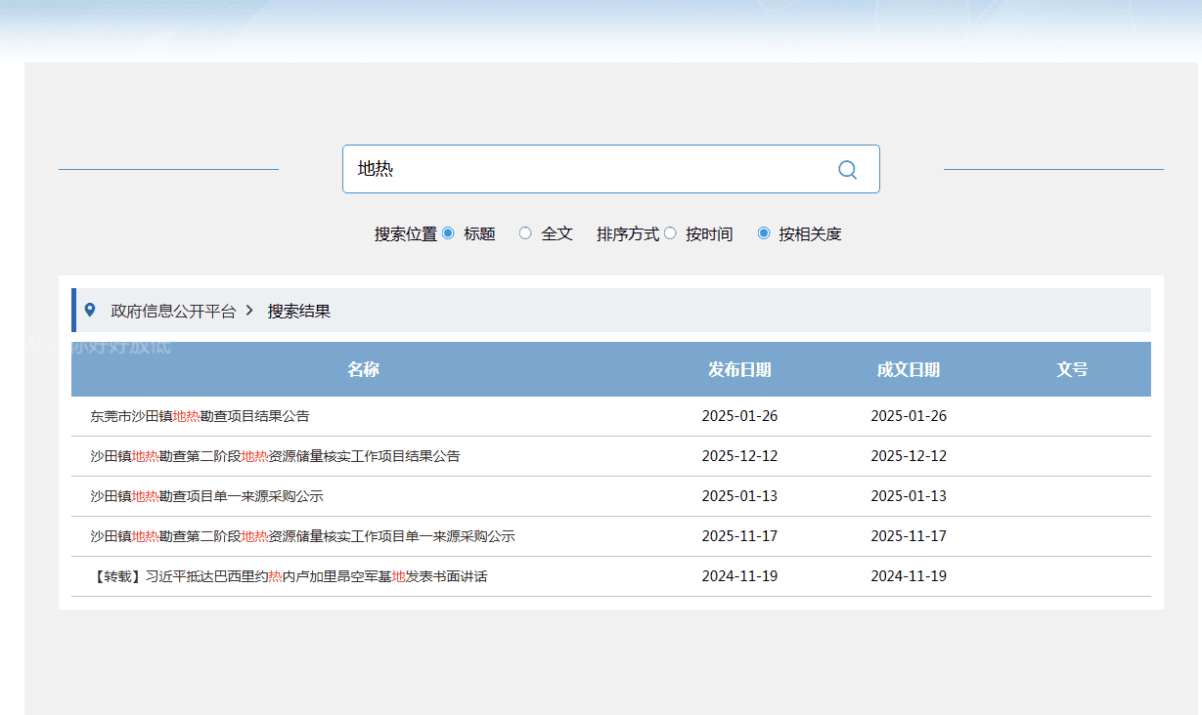The width and height of the screenshot is (1202, 715).
Task: Click the breadcrumb chevron arrow
Action: coord(250,311)
